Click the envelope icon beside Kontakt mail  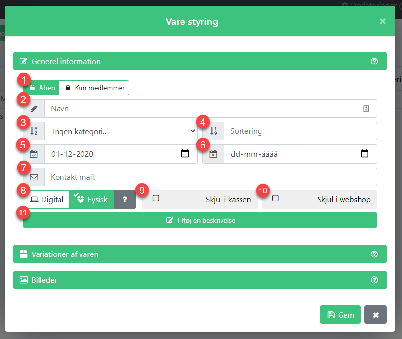point(34,177)
